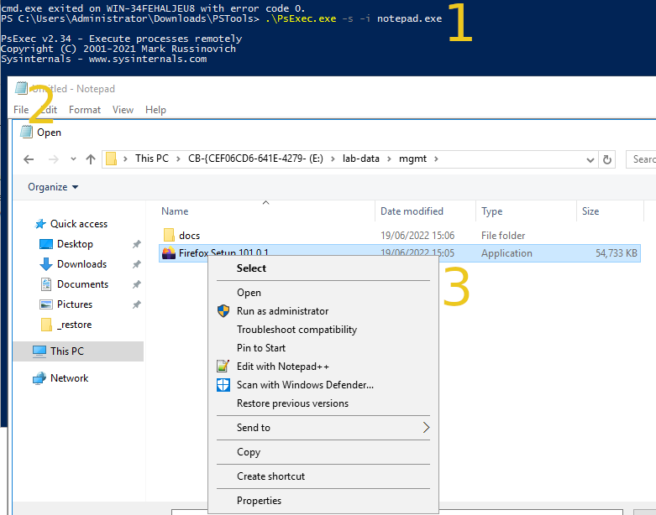Choose Pin to Start
This screenshot has height=515, width=656.
323,348
